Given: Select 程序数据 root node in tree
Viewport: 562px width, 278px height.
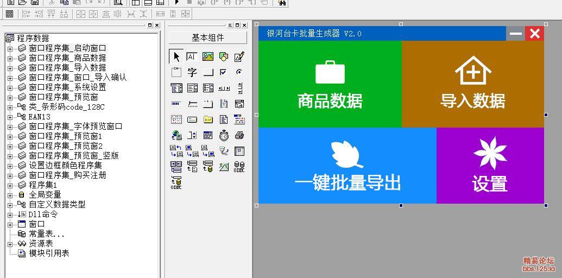Looking at the screenshot, I should [33, 39].
